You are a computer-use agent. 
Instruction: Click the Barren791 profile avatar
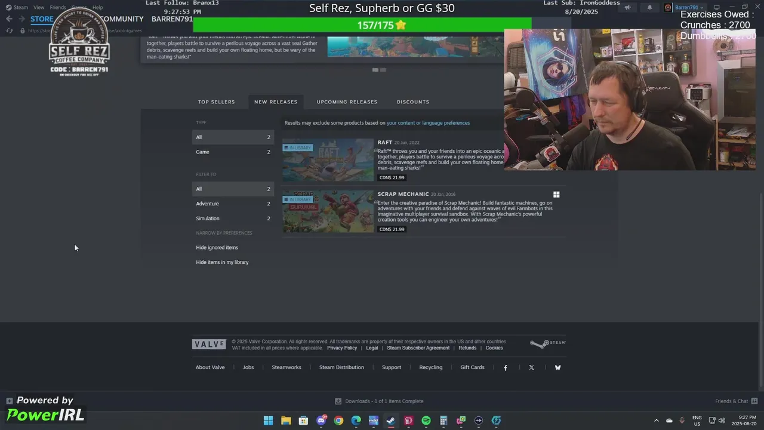coord(668,8)
